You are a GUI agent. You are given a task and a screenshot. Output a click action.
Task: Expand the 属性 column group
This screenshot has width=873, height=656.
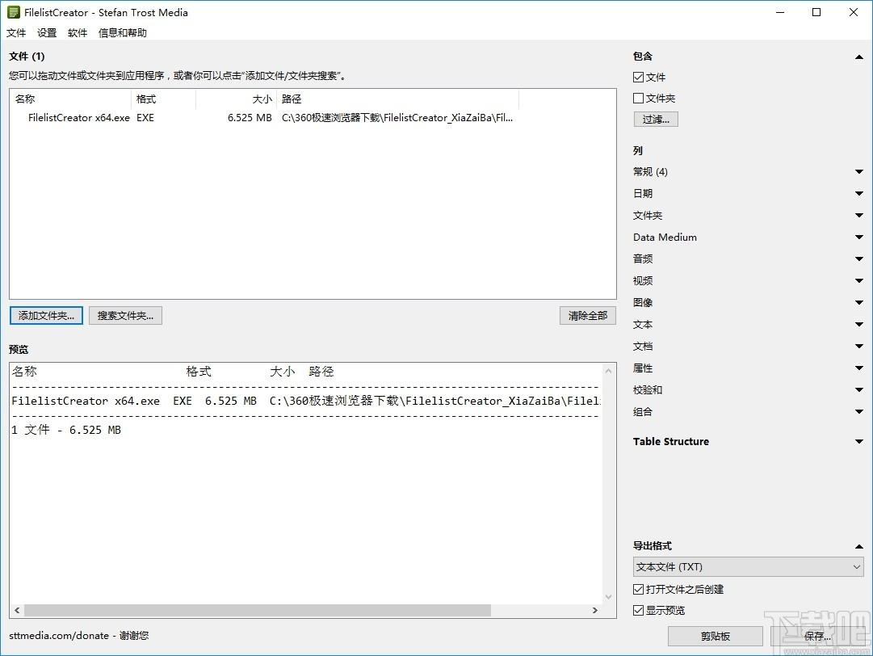click(859, 368)
